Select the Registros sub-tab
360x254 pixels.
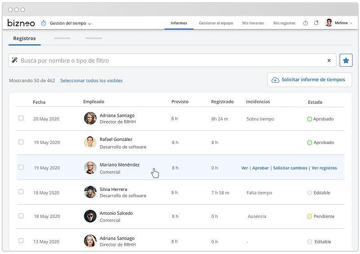(x=24, y=38)
